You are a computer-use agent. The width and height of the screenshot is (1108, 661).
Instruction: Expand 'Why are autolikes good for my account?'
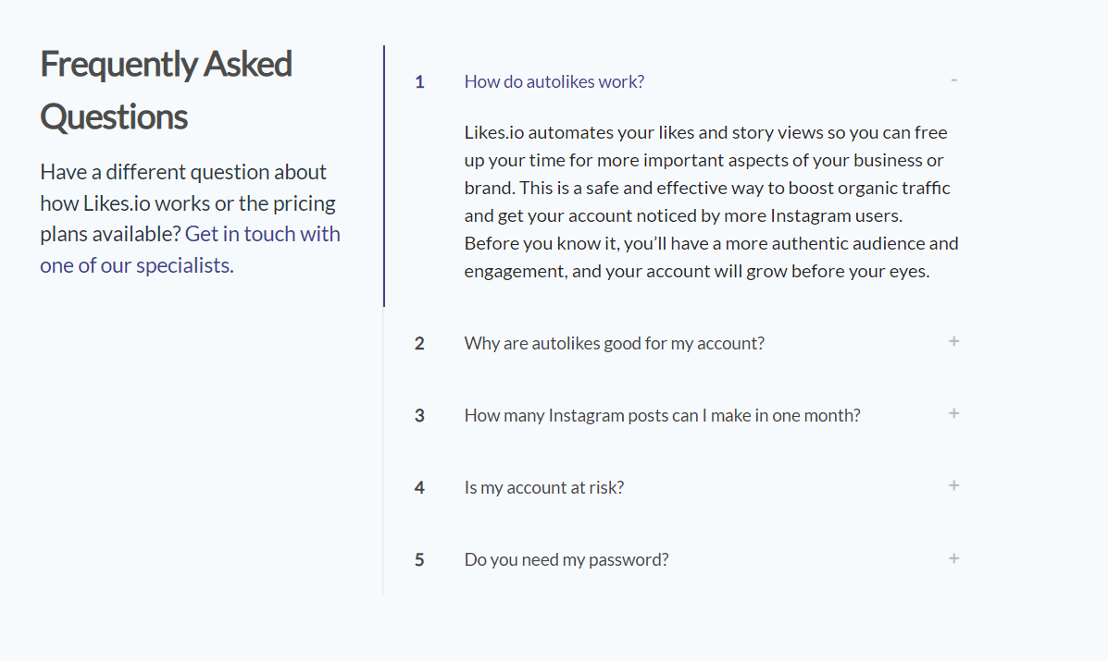tap(614, 343)
